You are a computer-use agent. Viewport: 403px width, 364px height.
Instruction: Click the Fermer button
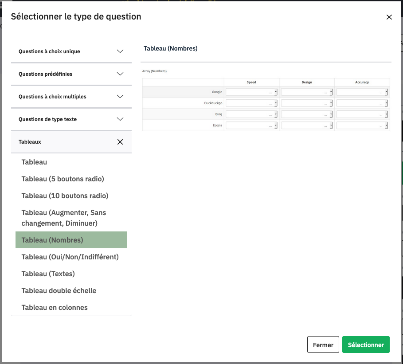click(323, 345)
